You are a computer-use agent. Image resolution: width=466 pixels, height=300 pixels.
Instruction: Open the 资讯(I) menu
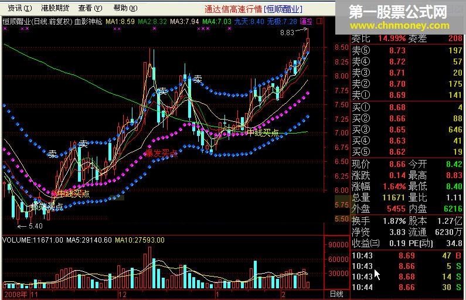[19, 8]
